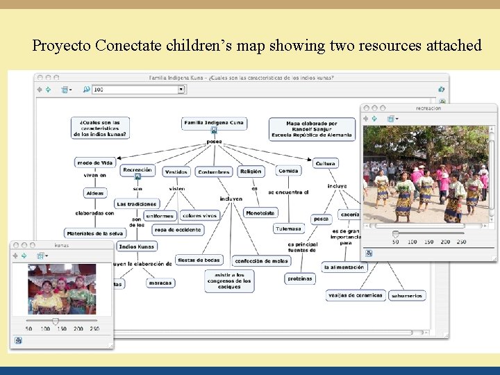Screen dimensions: 500x375
Task: Open the menu icon dropdown in kunas window
Action: [42, 256]
